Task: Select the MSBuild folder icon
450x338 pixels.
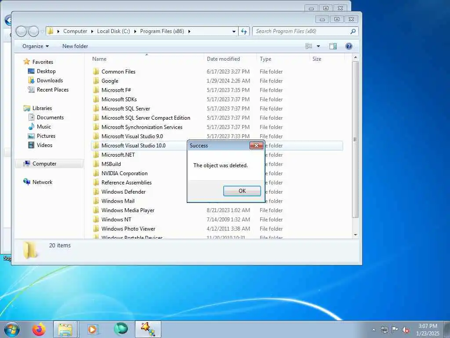Action: (96, 164)
